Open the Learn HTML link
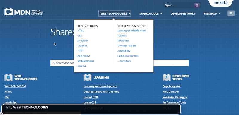The width and height of the screenshot is (239, 115). (x=91, y=97)
